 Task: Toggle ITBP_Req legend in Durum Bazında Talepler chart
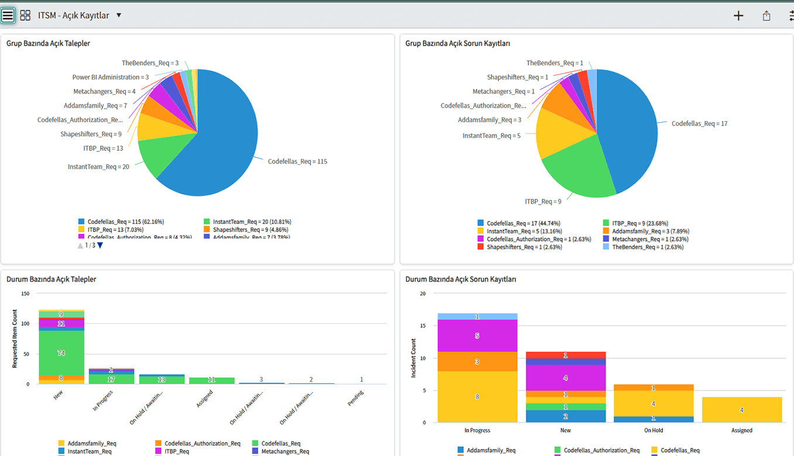[172, 451]
